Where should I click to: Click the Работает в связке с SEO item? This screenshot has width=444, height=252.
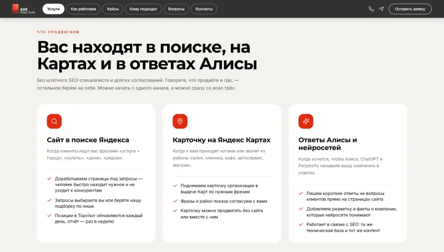[x=343, y=228]
